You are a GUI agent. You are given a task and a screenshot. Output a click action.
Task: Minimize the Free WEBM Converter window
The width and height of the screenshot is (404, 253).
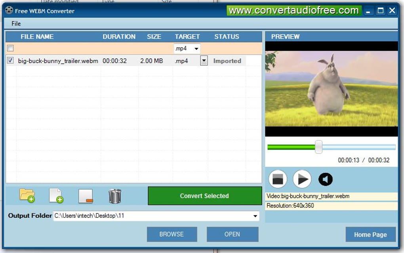click(368, 11)
